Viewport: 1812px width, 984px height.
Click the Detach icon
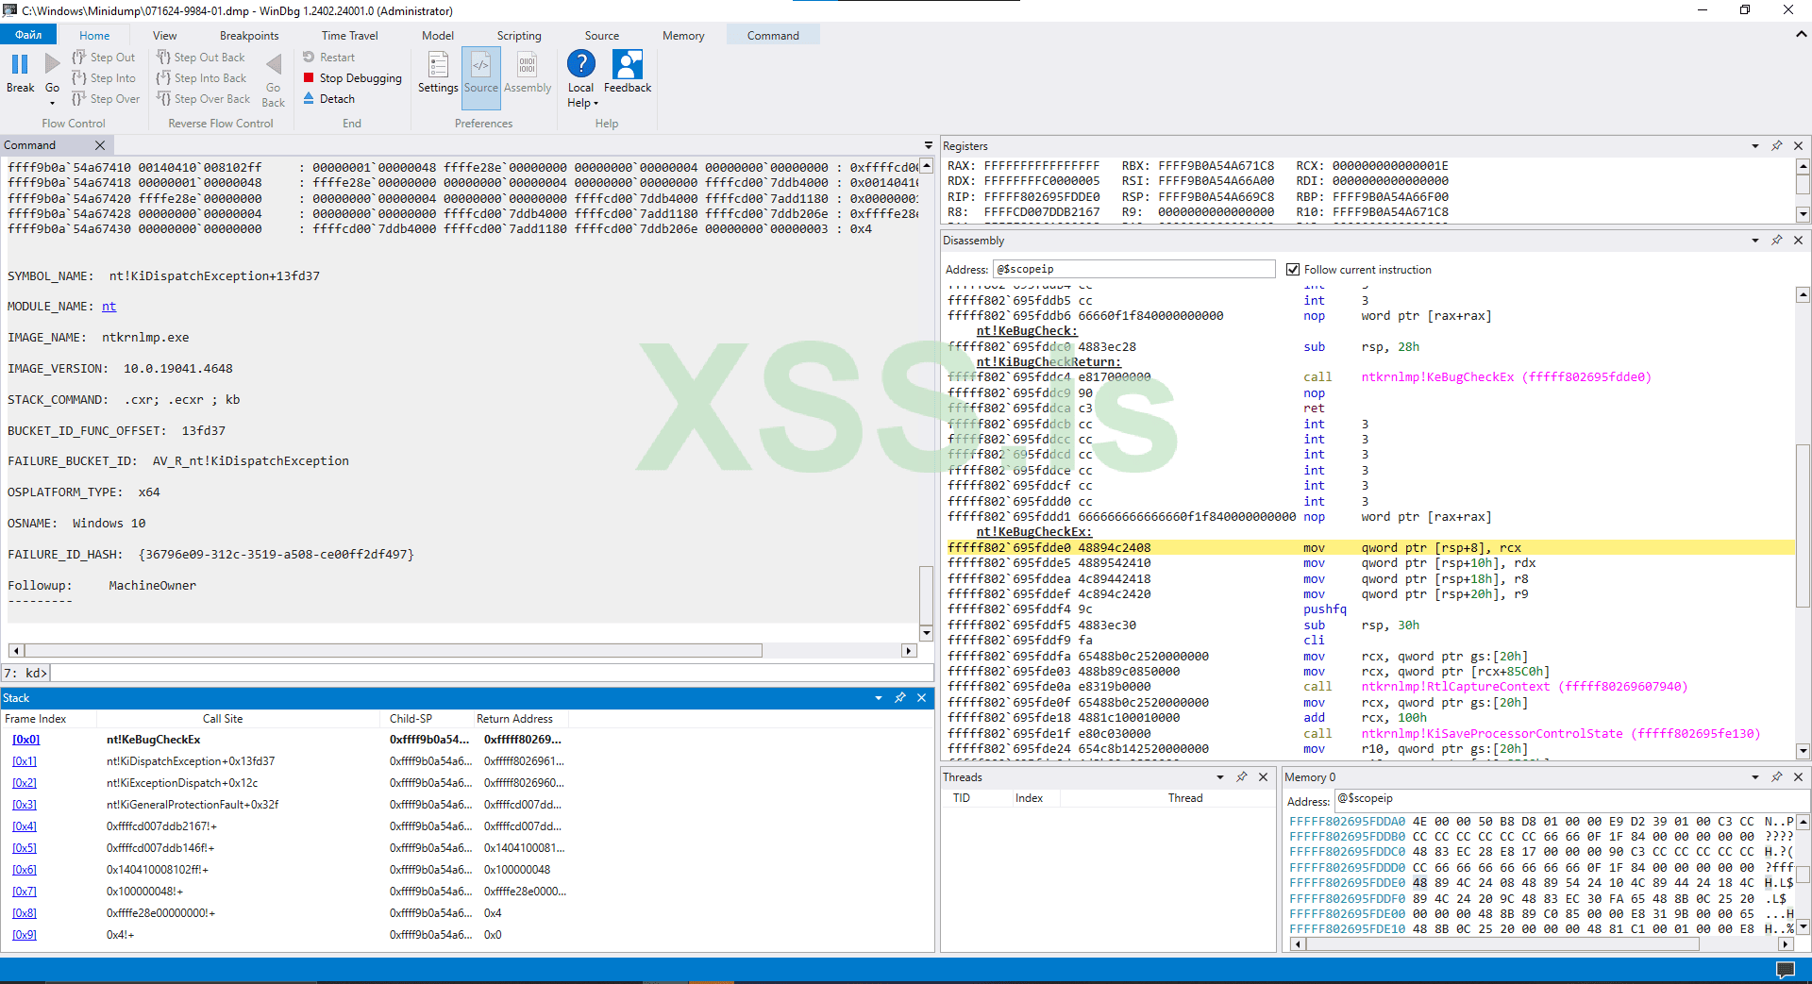(x=309, y=98)
